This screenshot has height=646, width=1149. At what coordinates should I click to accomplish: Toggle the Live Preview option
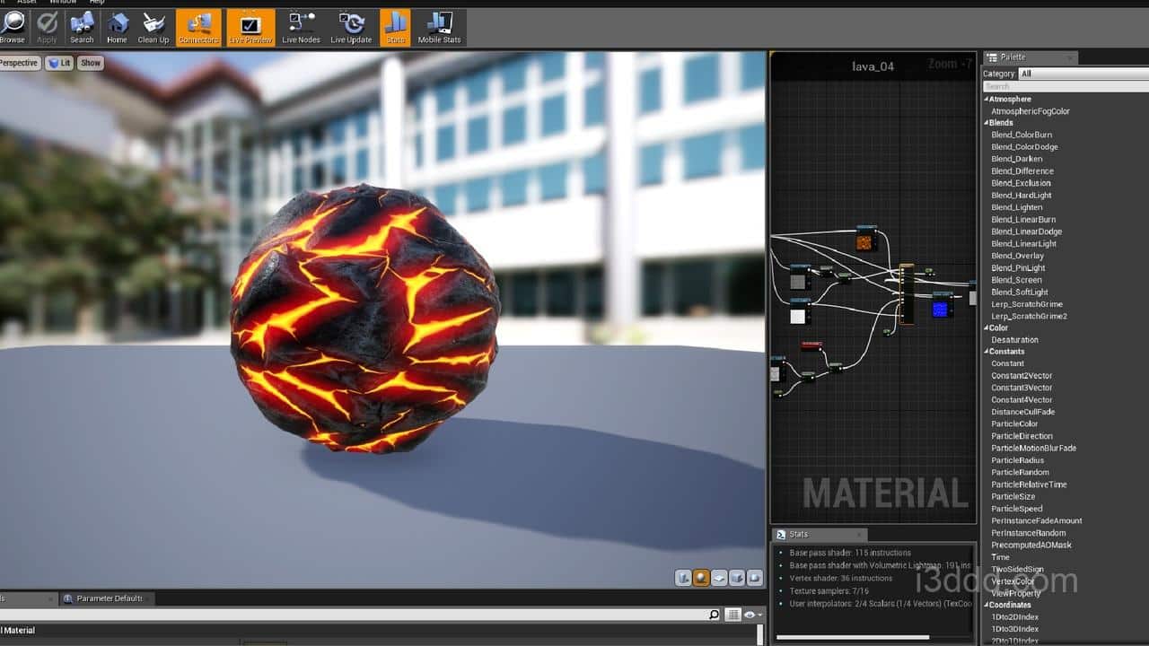tap(250, 27)
